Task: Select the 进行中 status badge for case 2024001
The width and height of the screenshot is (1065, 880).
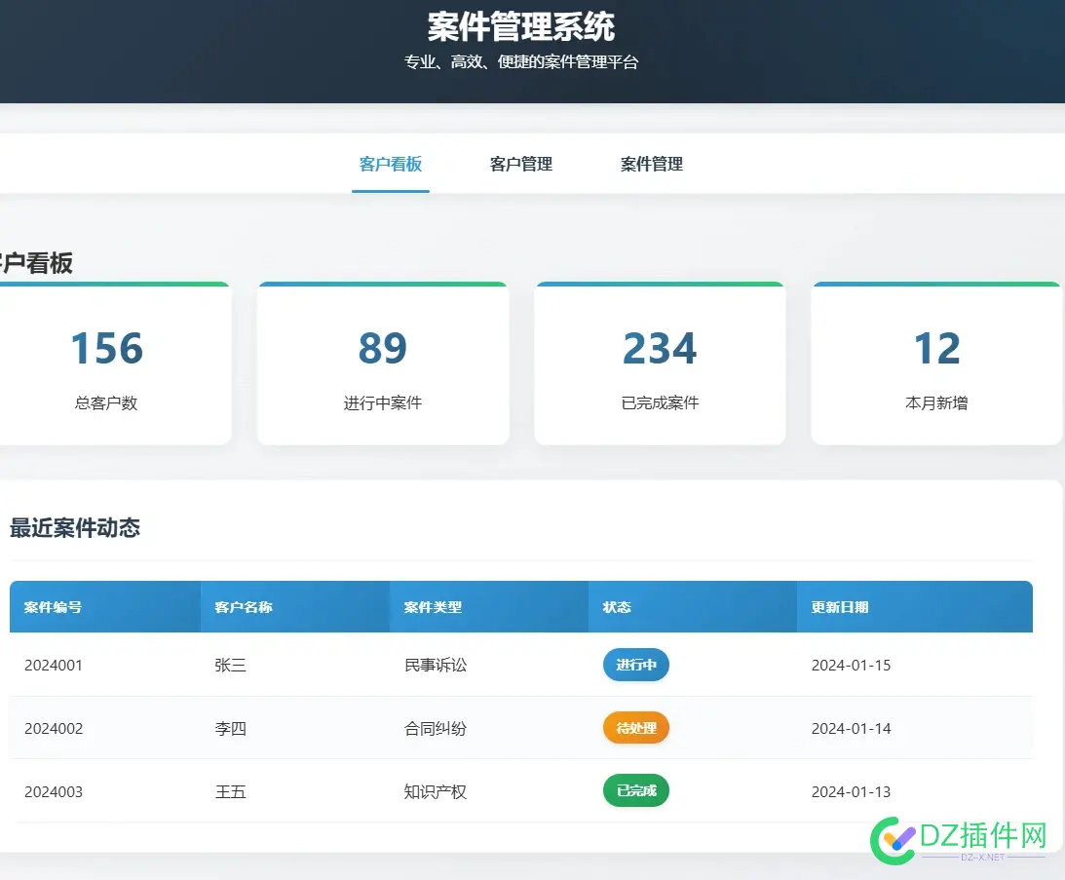Action: tap(635, 665)
